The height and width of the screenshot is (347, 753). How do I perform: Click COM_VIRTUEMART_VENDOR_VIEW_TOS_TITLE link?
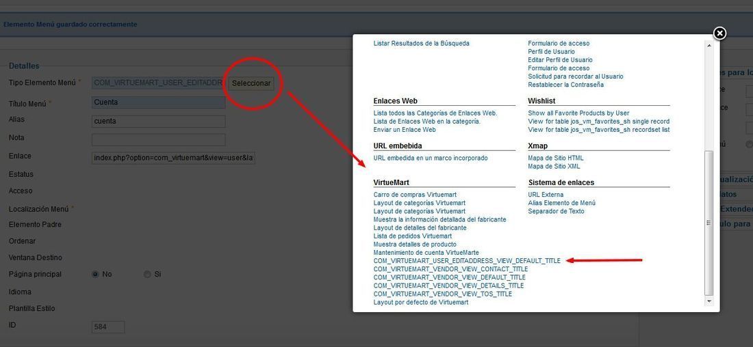(x=443, y=294)
